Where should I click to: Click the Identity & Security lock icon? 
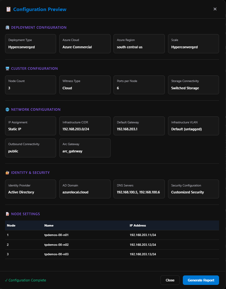(7, 173)
